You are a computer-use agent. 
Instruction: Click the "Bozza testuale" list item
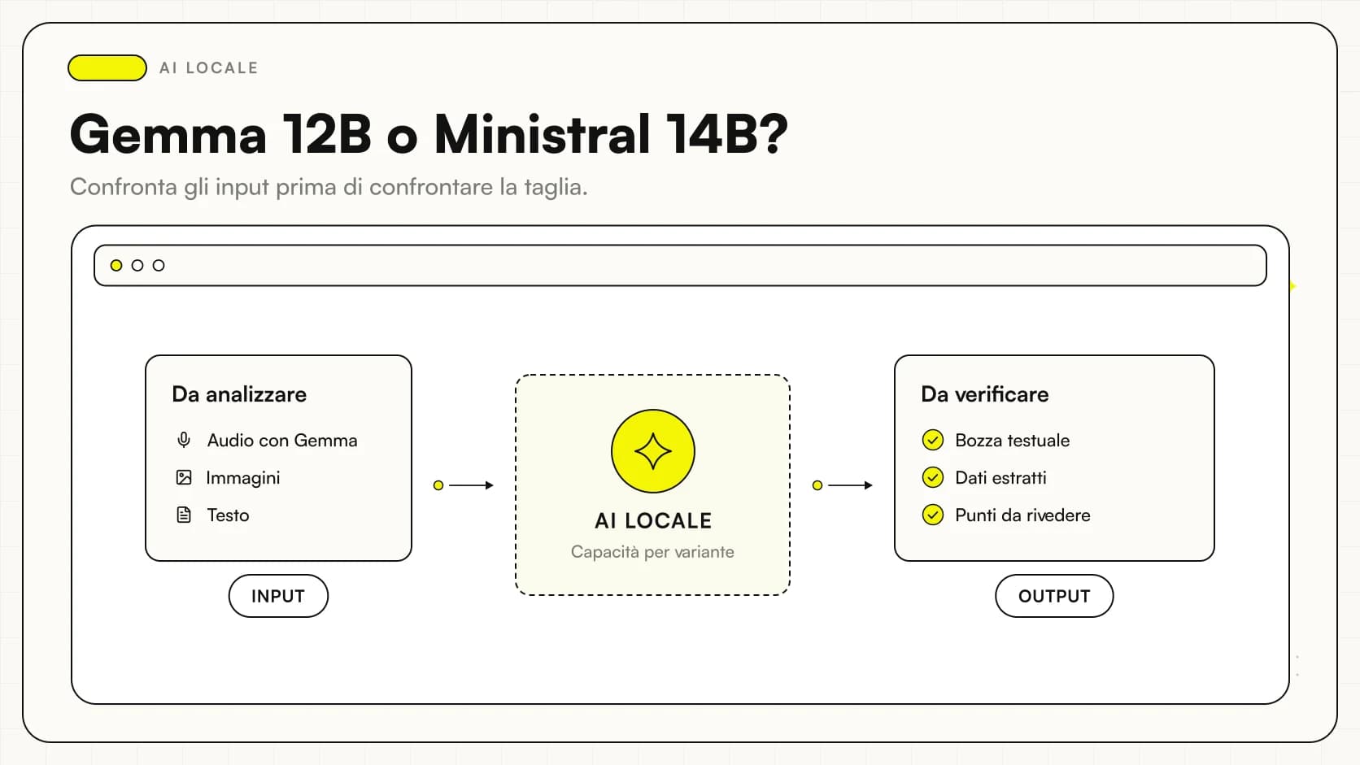coord(1013,440)
